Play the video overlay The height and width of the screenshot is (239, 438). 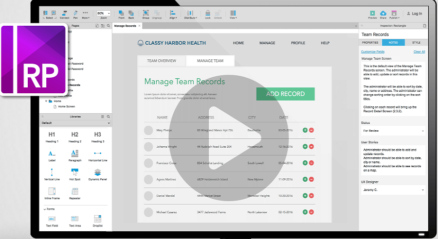point(229,138)
